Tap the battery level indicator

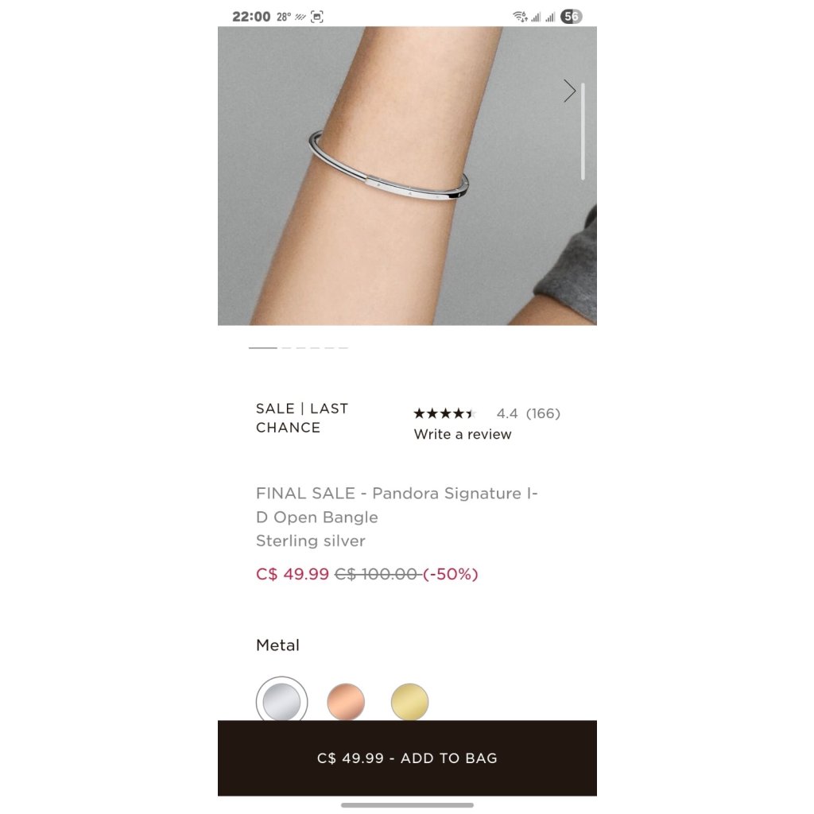pyautogui.click(x=571, y=17)
